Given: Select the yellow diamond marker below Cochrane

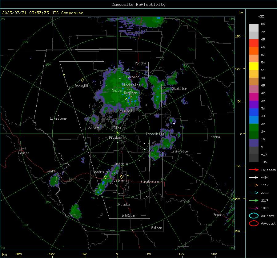Looking at the screenshot, I should click(x=105, y=177).
